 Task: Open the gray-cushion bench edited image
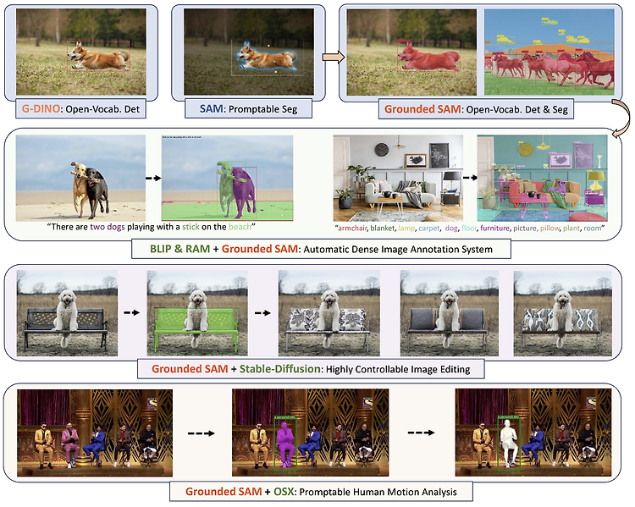point(450,313)
